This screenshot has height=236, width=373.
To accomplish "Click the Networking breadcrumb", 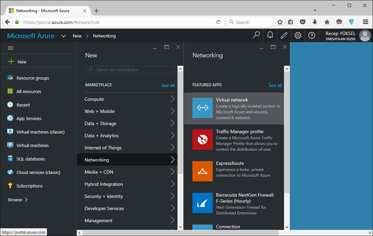I will click(104, 36).
